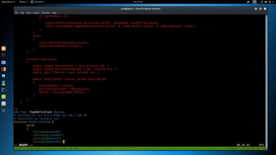Click "public Socket DestinationSocket" property line
Screen dimensions: 276x155
point(75,69)
